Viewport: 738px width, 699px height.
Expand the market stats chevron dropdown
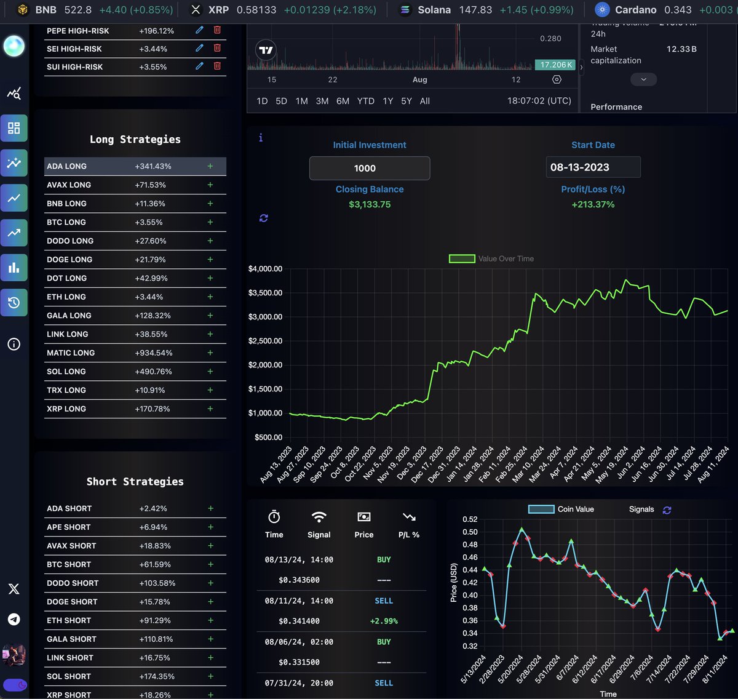click(643, 79)
